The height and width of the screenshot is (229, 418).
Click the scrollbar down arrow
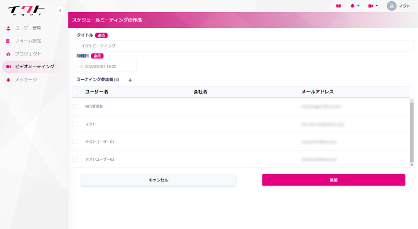coord(412,165)
